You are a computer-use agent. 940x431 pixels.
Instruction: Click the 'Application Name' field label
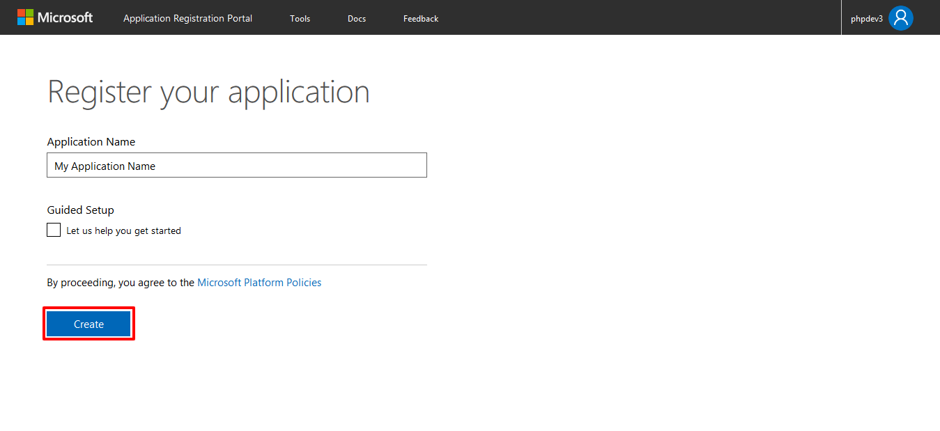91,142
